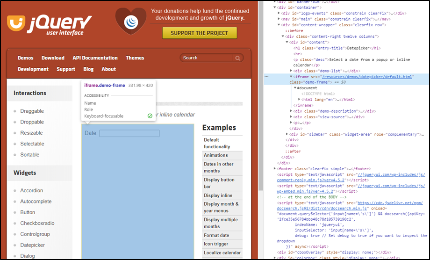The image size is (430, 260).
Task: Click the Search input field
Action: pos(208,58)
